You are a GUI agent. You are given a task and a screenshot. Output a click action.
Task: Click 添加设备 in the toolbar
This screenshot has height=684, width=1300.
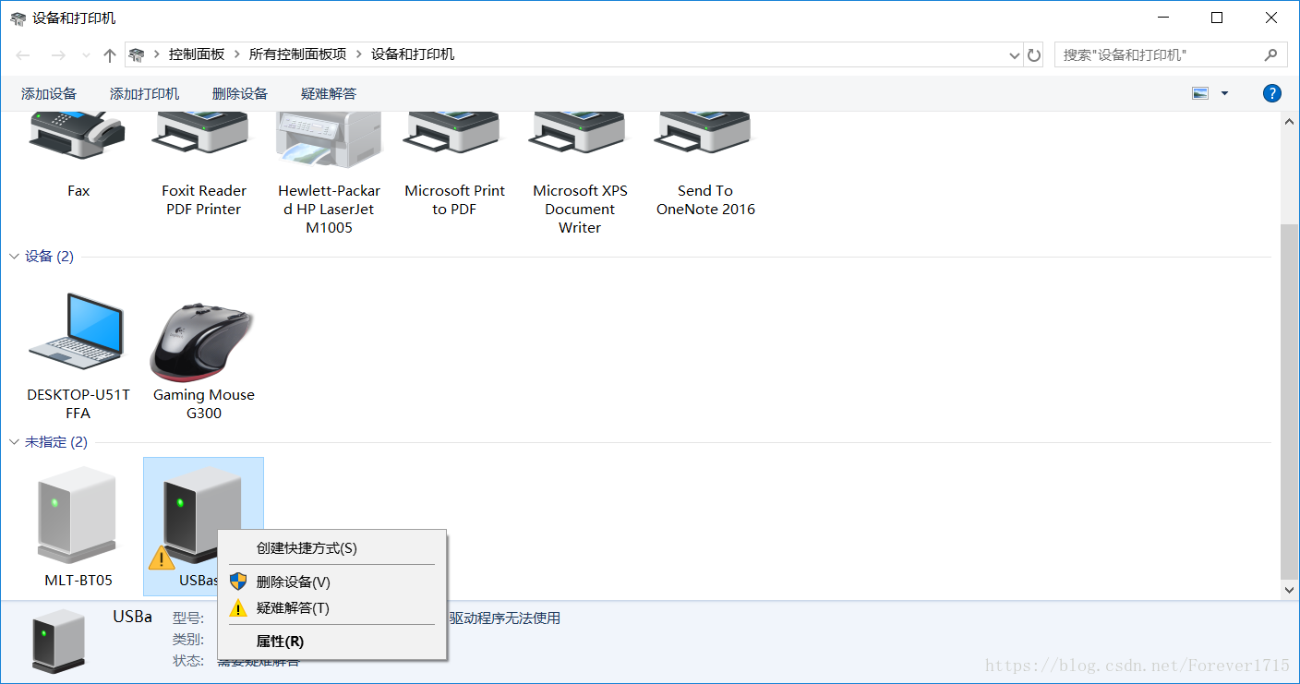click(49, 93)
